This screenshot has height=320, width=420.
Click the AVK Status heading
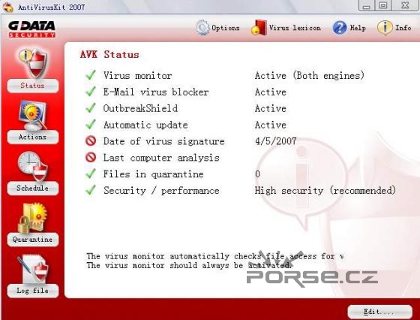(109, 54)
